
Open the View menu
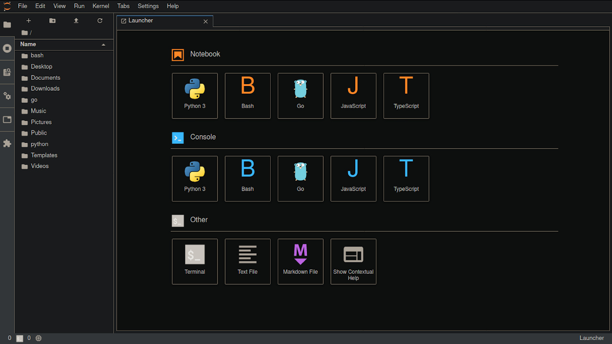pyautogui.click(x=60, y=6)
